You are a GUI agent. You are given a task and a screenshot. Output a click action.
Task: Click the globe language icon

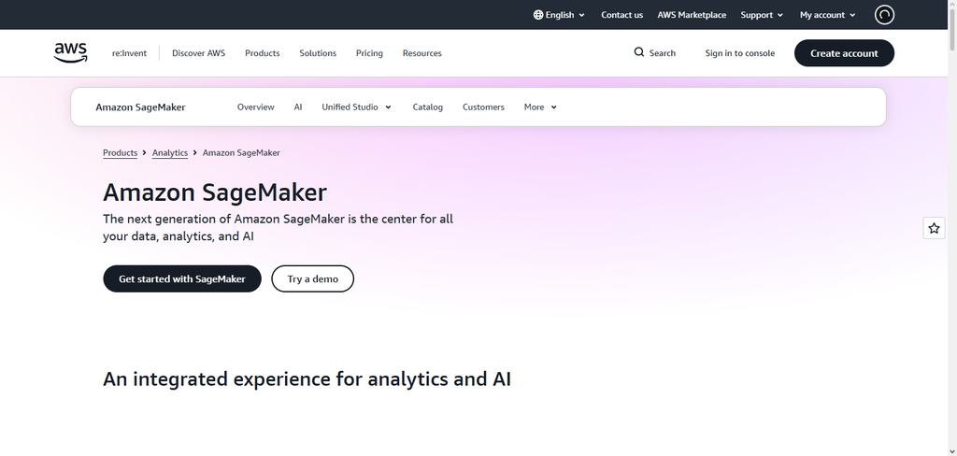(537, 15)
